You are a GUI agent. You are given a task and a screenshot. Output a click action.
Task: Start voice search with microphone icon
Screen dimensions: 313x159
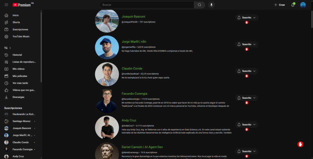tap(212, 5)
